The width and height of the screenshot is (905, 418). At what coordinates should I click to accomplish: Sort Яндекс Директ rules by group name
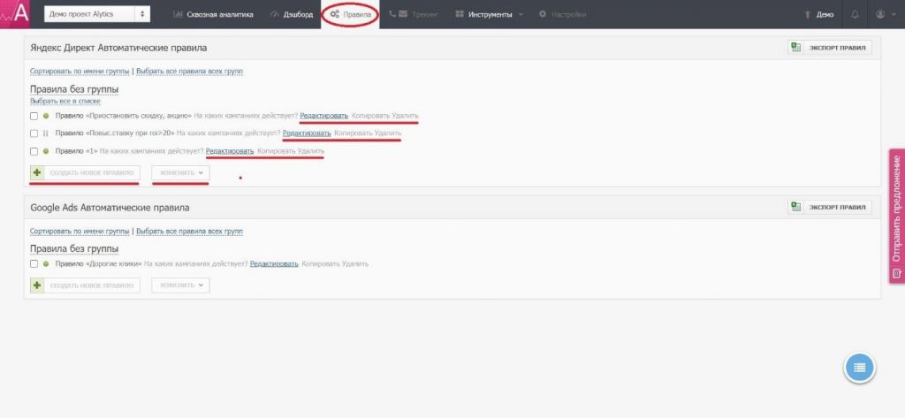80,71
